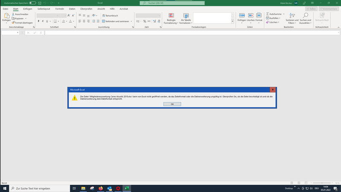Expand Verbinden und zentrieren dropdown arrow
The height and width of the screenshot is (192, 341).
point(131,21)
